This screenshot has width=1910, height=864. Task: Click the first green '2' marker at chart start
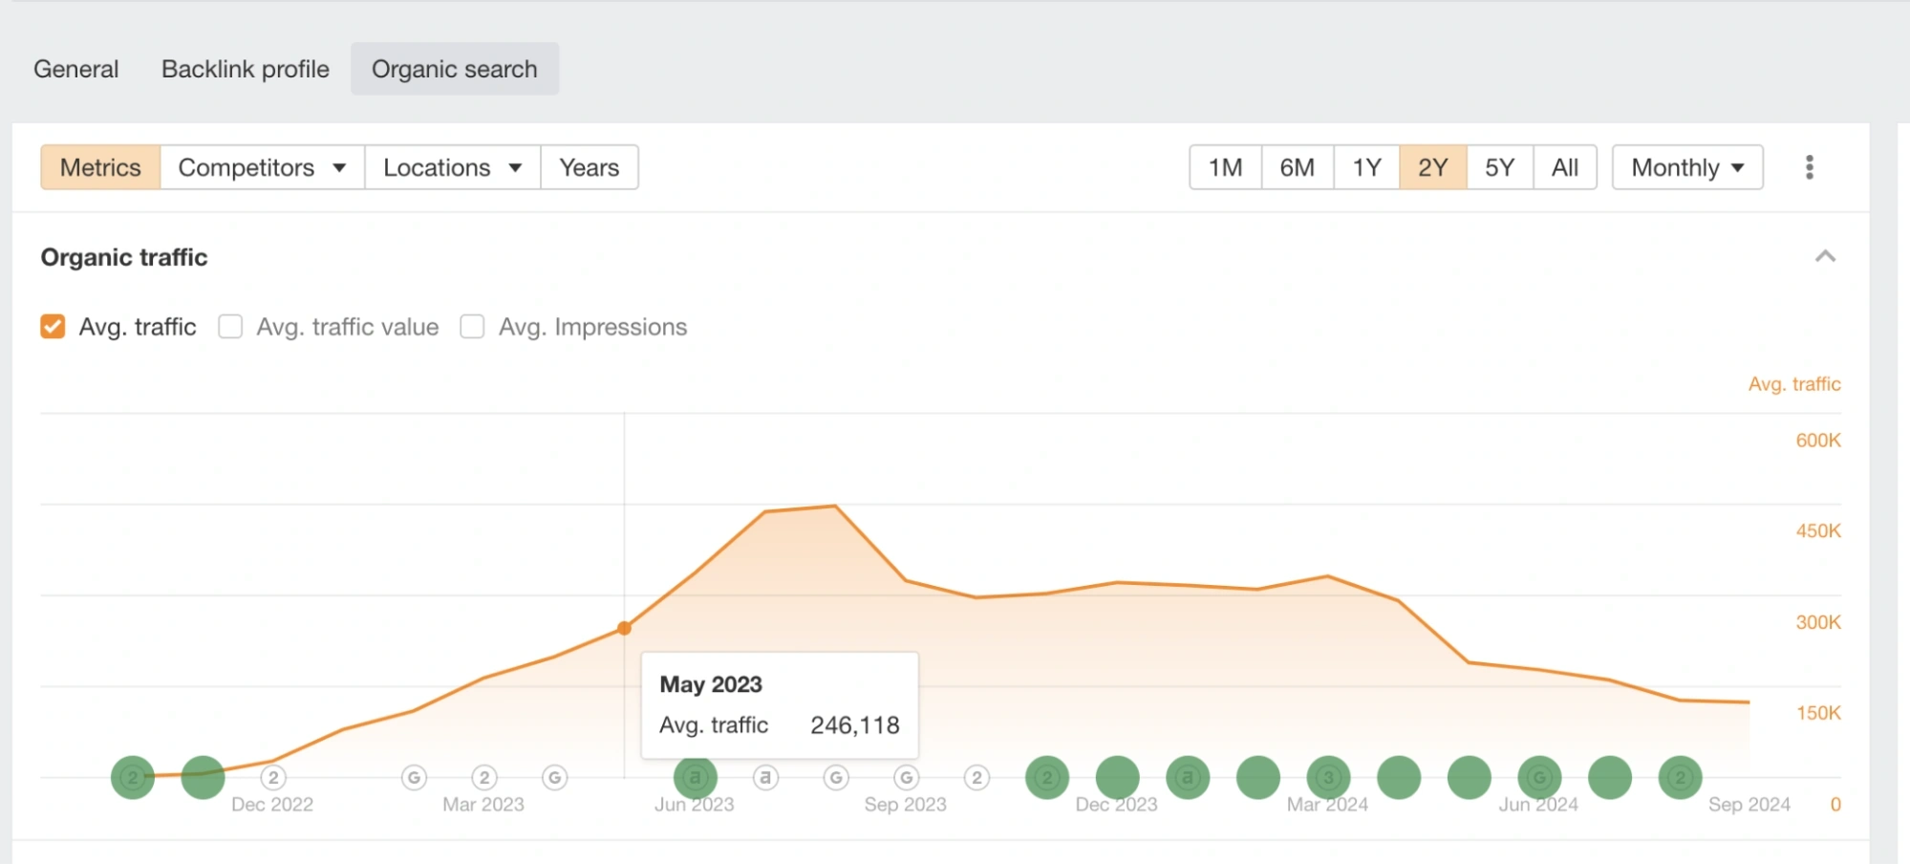point(133,777)
